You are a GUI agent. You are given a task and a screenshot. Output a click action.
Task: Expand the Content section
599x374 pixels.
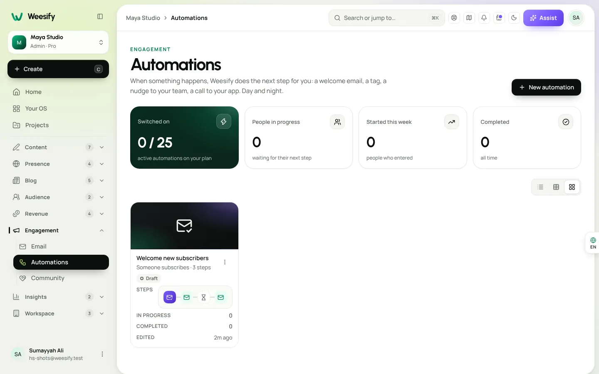pos(58,147)
